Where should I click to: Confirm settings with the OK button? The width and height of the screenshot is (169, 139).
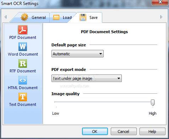point(95,132)
